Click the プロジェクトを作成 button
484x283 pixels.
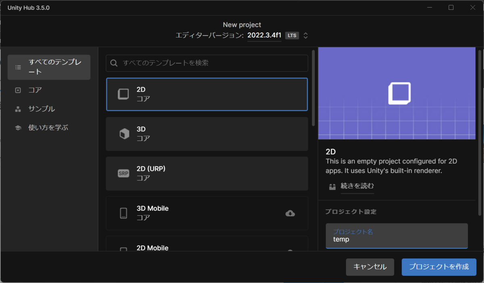[439, 267]
